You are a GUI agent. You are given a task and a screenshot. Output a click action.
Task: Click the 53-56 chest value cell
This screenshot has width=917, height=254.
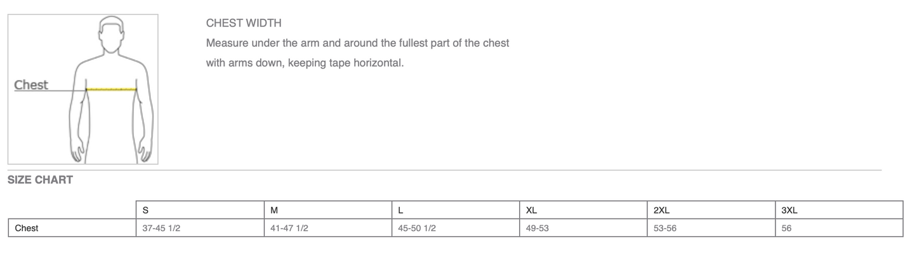tap(664, 228)
